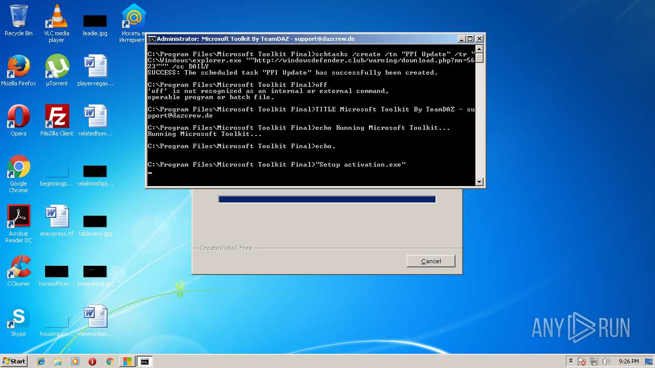Maximize the command prompt window
Screen dimensions: 655x368
(470, 39)
